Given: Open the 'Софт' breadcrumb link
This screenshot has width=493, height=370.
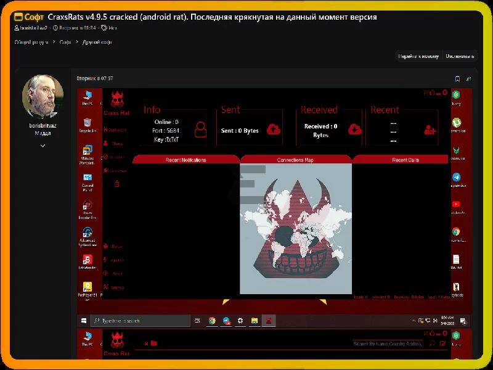Looking at the screenshot, I should [65, 42].
